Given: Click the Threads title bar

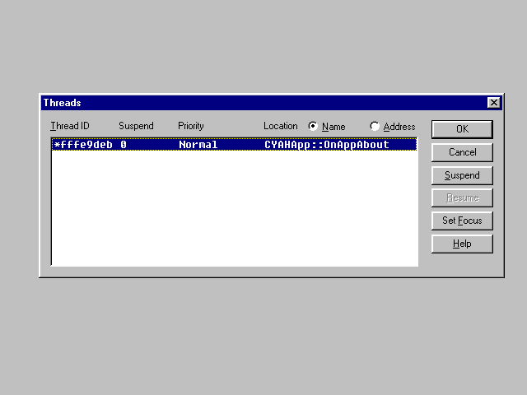Looking at the screenshot, I should coord(247,103).
